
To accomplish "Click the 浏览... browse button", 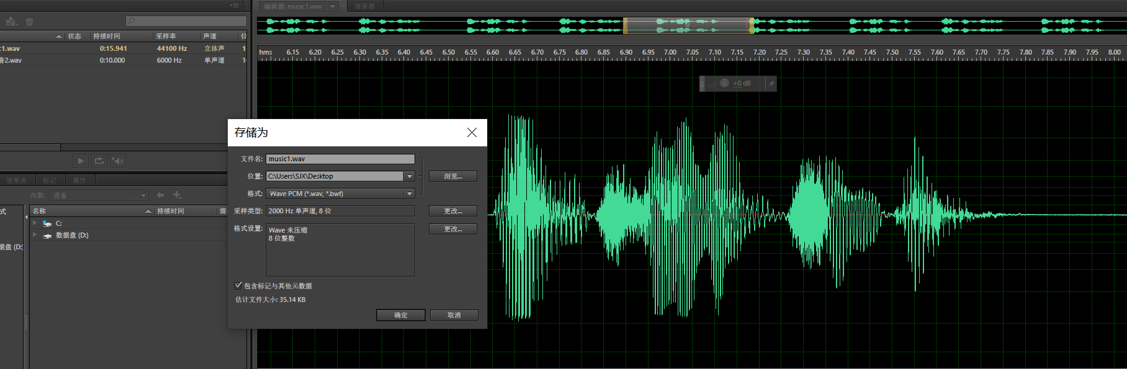I will 453,176.
